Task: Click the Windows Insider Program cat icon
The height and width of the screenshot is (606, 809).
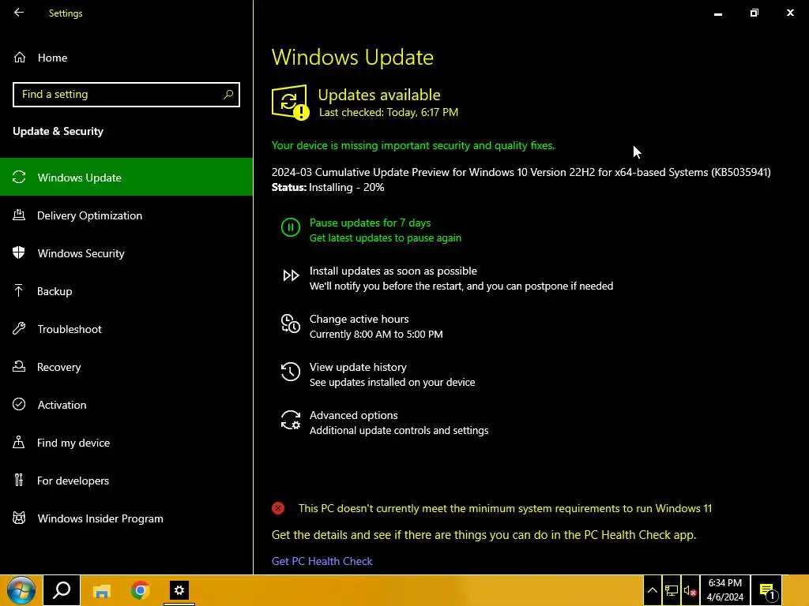Action: tap(19, 518)
